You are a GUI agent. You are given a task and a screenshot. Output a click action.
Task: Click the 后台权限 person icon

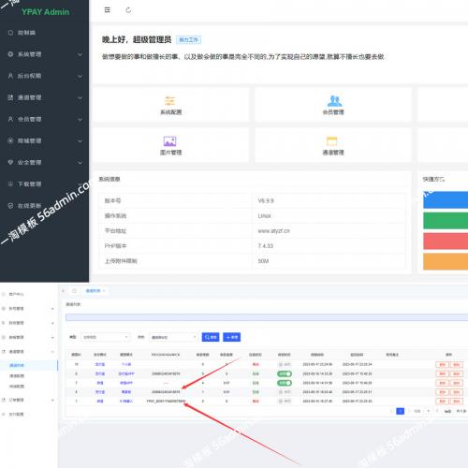click(10, 76)
